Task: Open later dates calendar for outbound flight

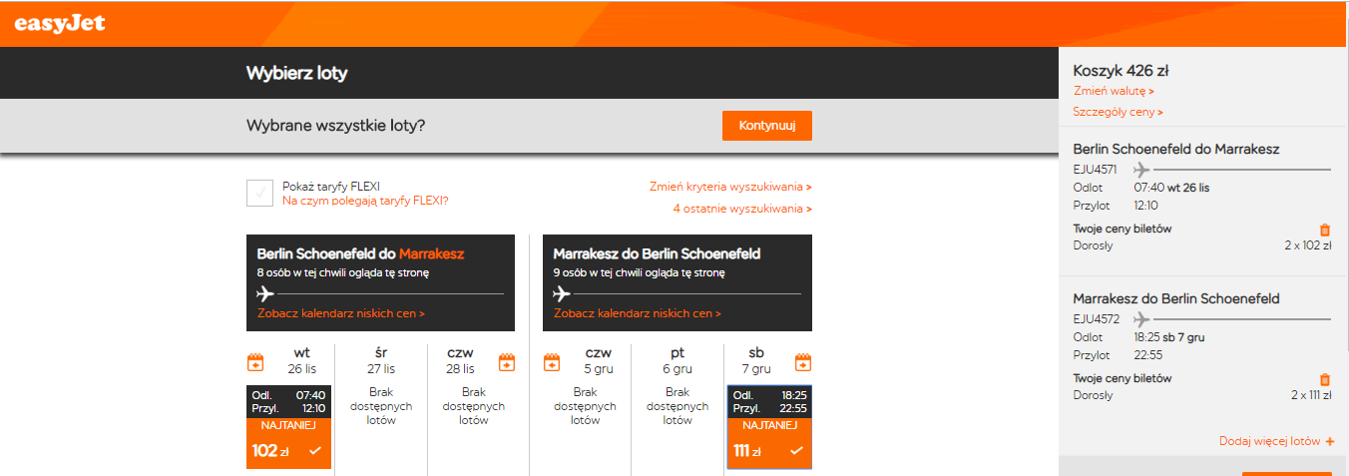Action: (506, 361)
